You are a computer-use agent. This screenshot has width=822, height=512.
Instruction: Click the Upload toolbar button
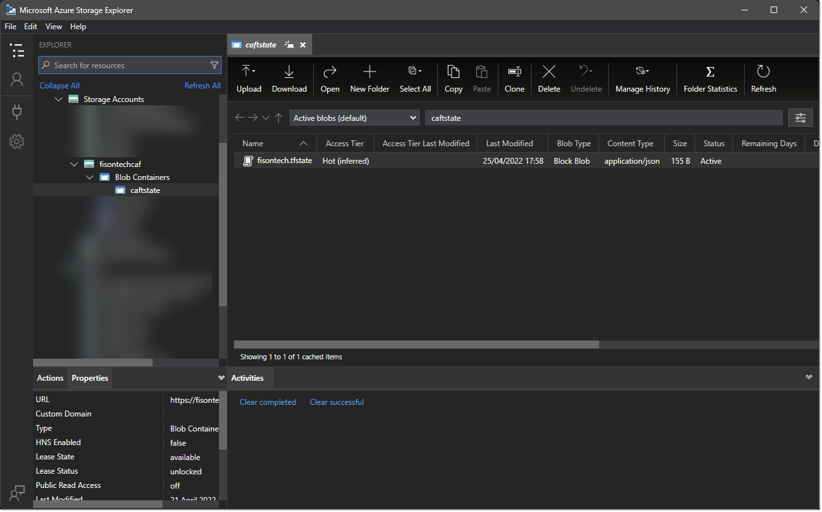click(x=249, y=79)
